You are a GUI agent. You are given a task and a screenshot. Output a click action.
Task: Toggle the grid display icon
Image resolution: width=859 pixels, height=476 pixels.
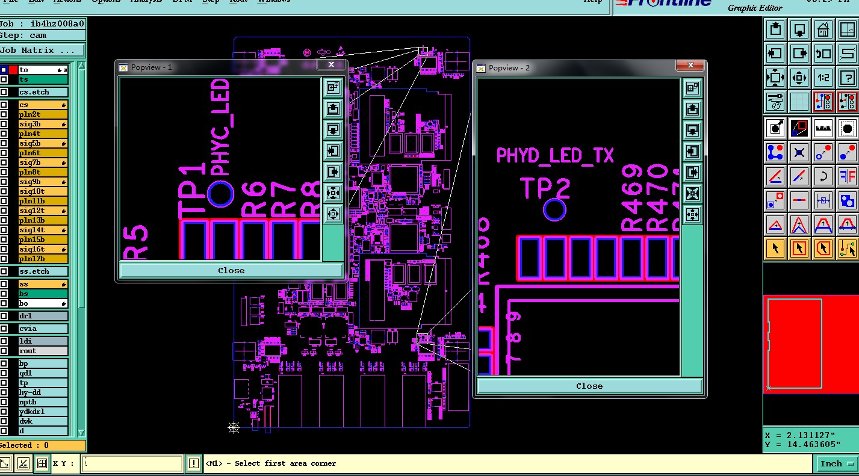pos(799,102)
